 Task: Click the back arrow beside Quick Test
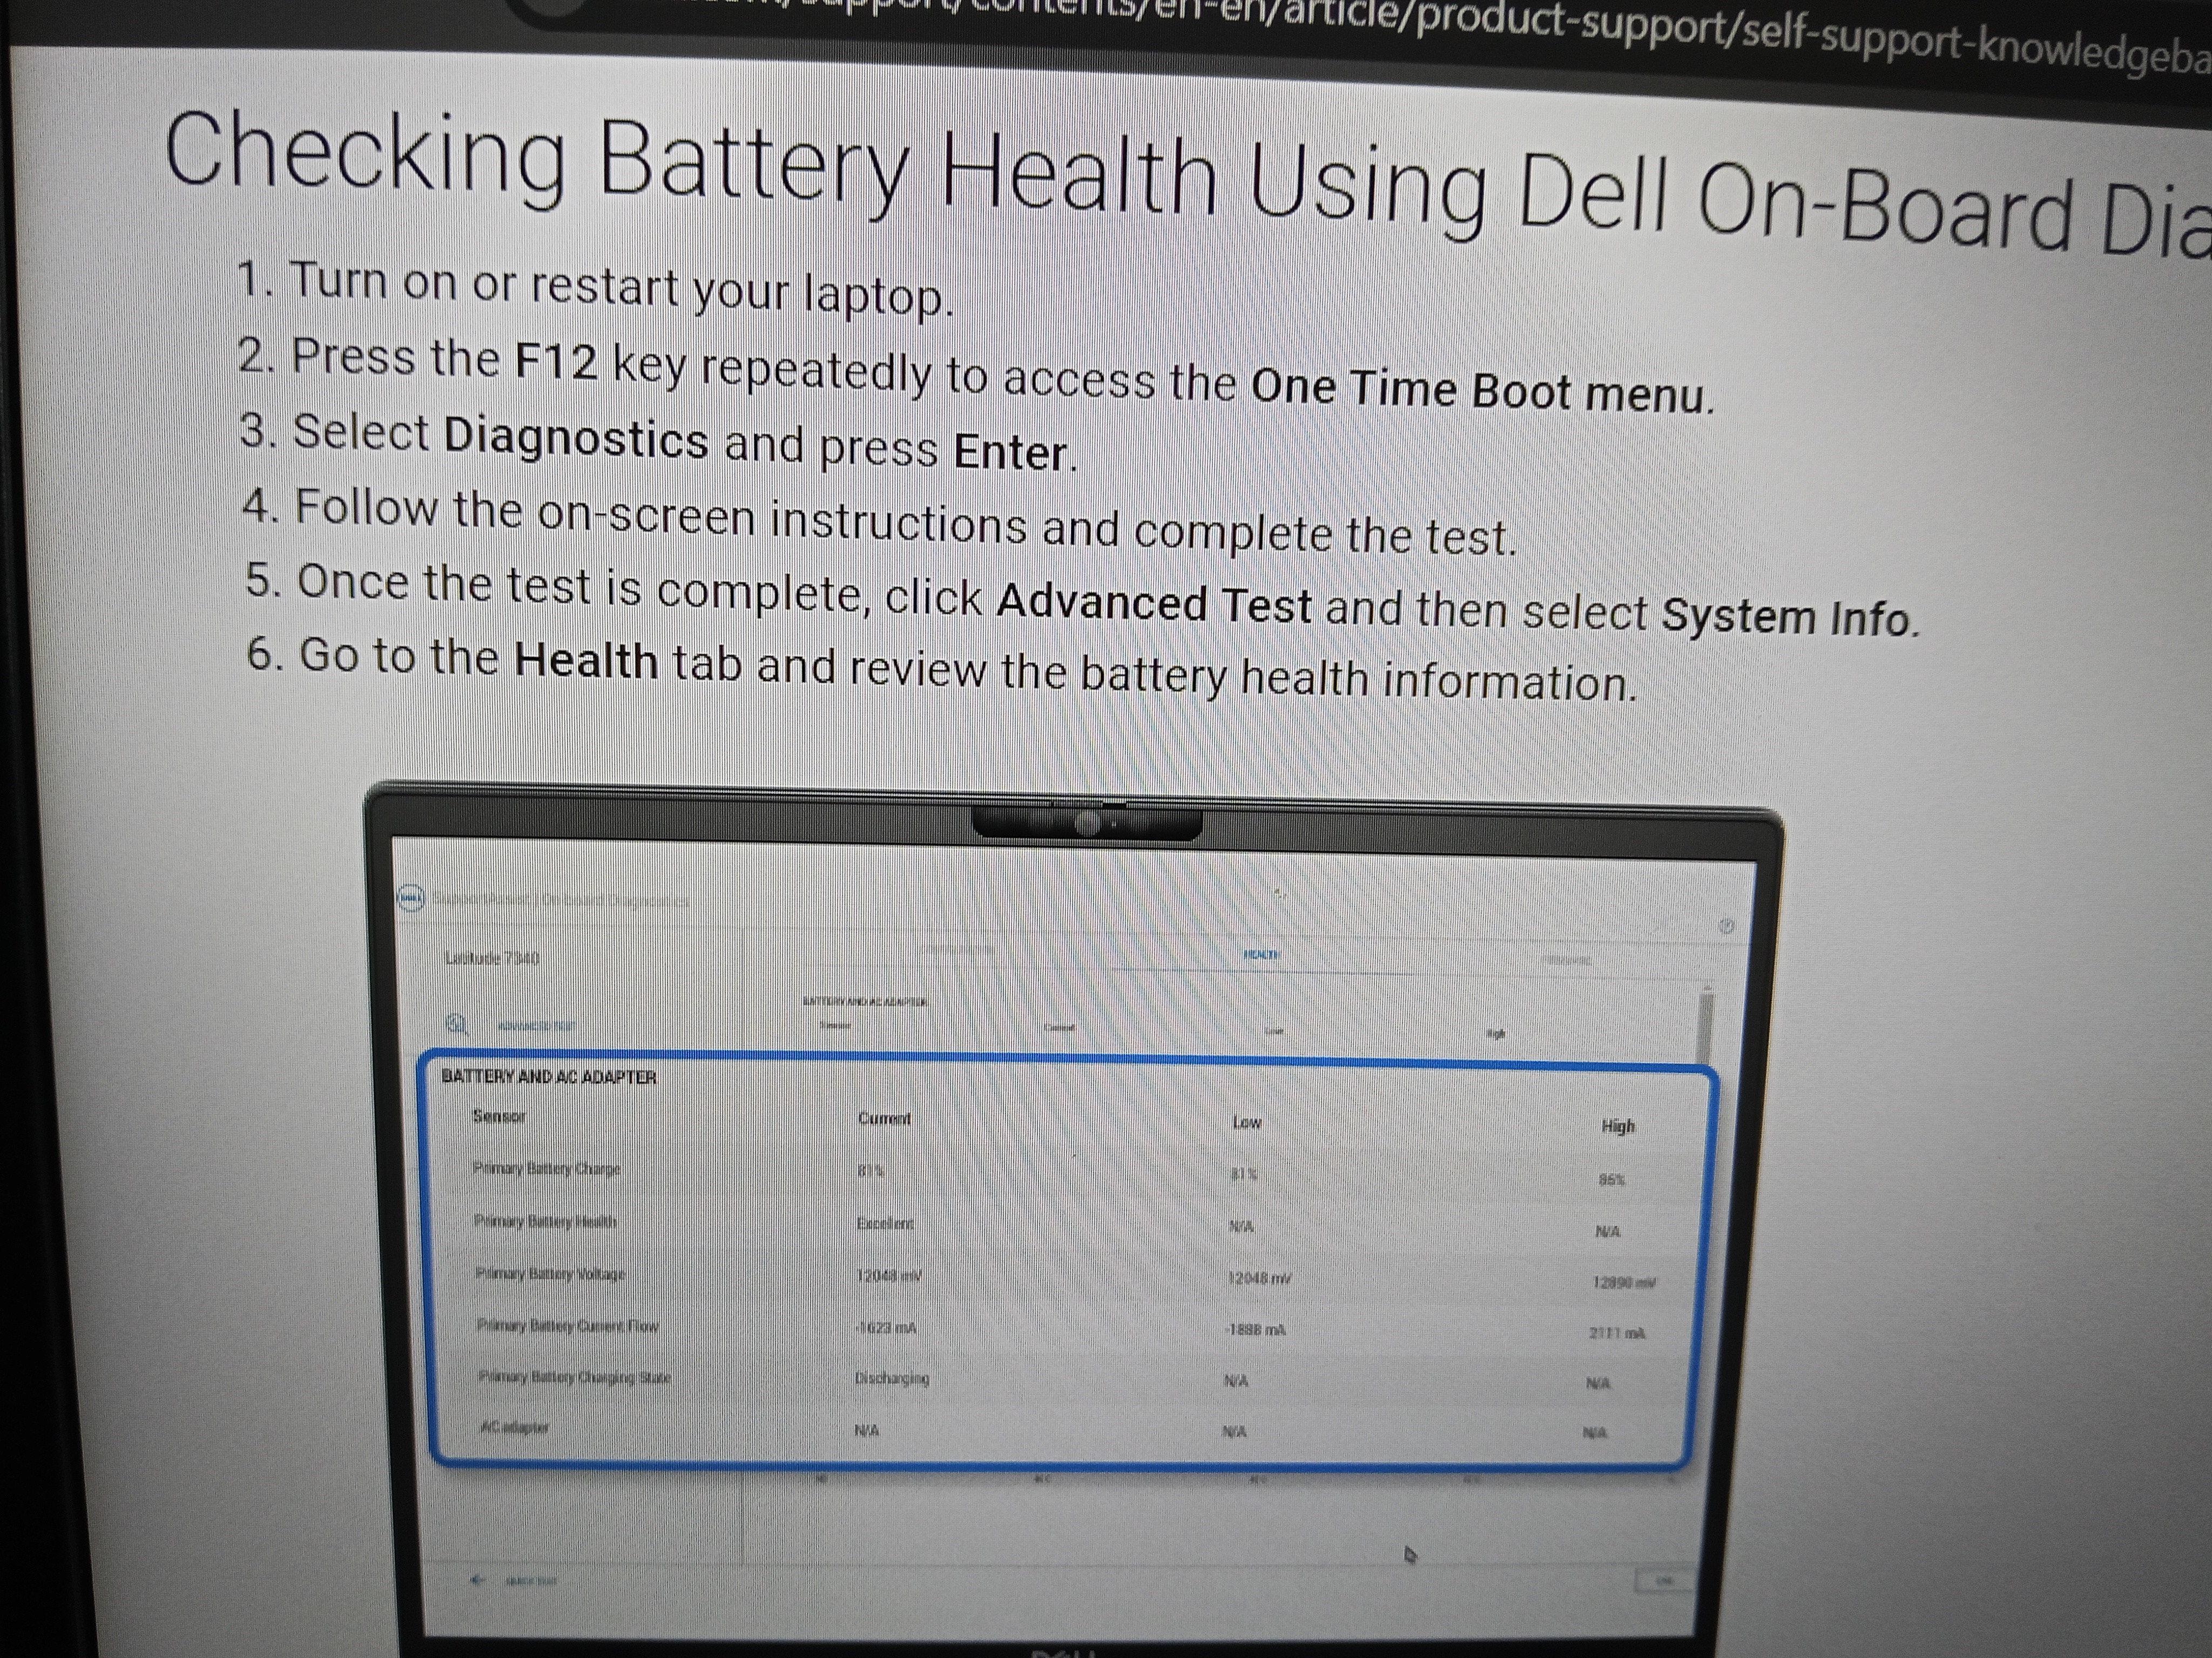(478, 1580)
